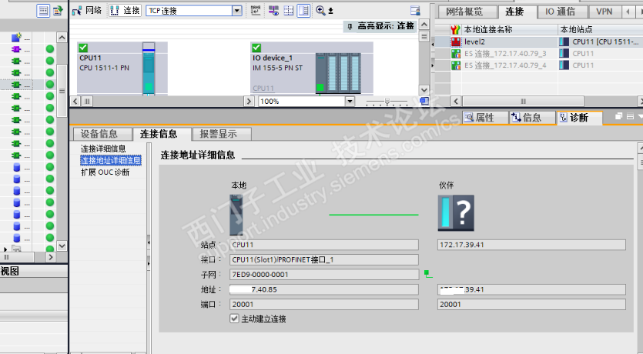643x354 pixels.
Task: Click the 子网 field 7ED9-0000-0001
Action: (x=324, y=275)
